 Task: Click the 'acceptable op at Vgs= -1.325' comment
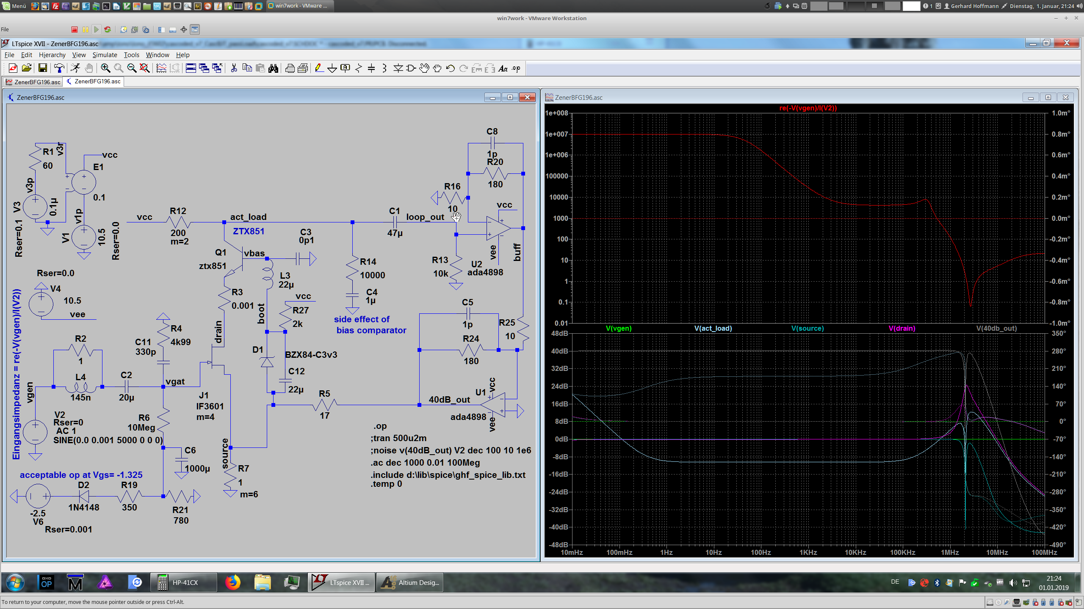[x=81, y=475]
